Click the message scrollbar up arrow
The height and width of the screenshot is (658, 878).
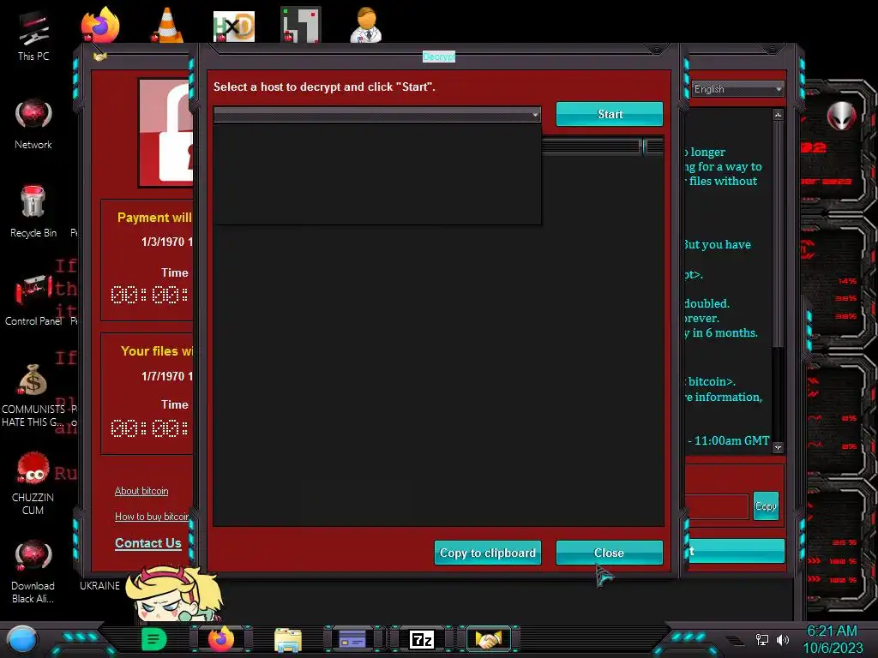pyautogui.click(x=778, y=115)
